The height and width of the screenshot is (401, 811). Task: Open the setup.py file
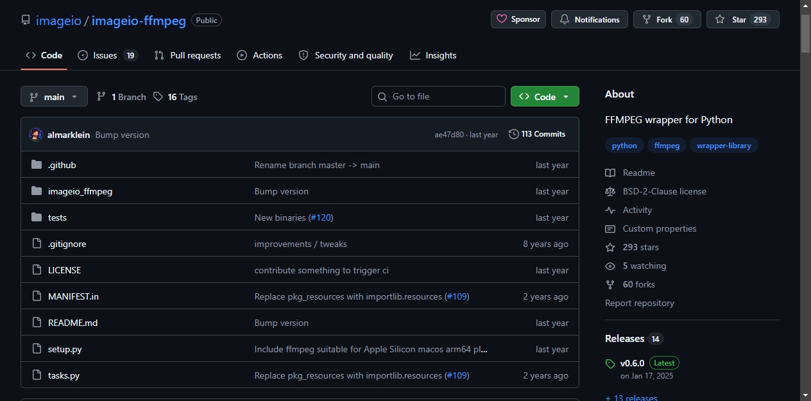point(65,349)
